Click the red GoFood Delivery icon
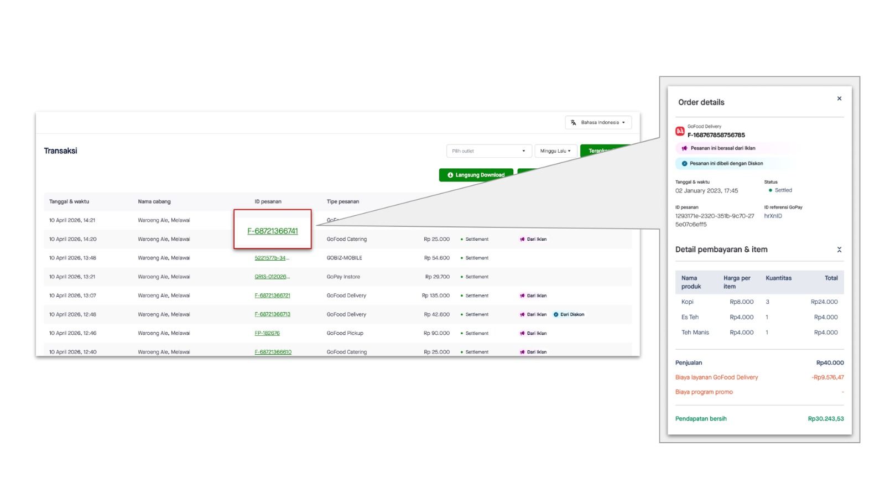 [x=680, y=131]
